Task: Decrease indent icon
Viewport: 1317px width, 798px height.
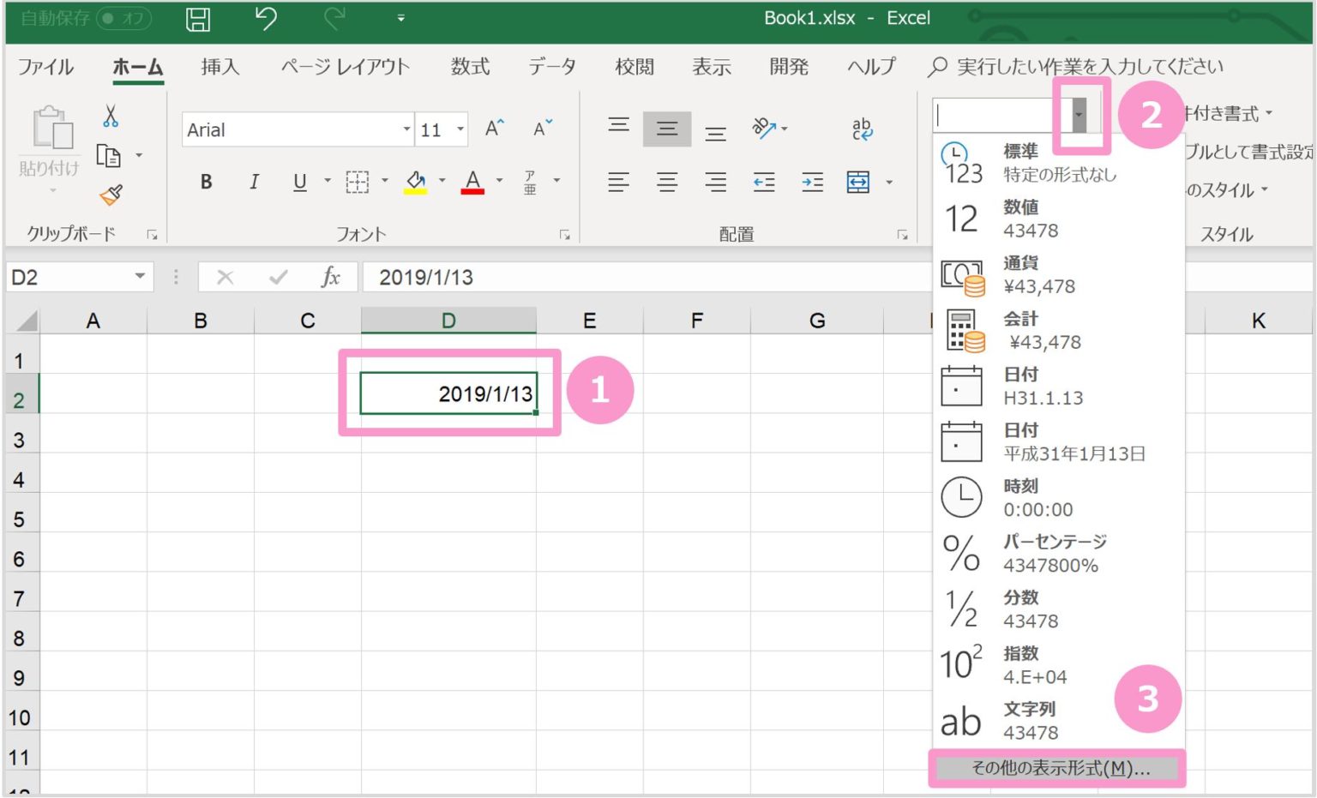Action: [x=764, y=182]
